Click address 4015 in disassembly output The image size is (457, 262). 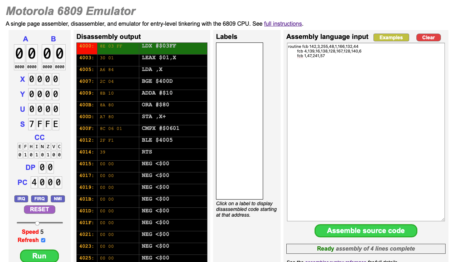87,164
